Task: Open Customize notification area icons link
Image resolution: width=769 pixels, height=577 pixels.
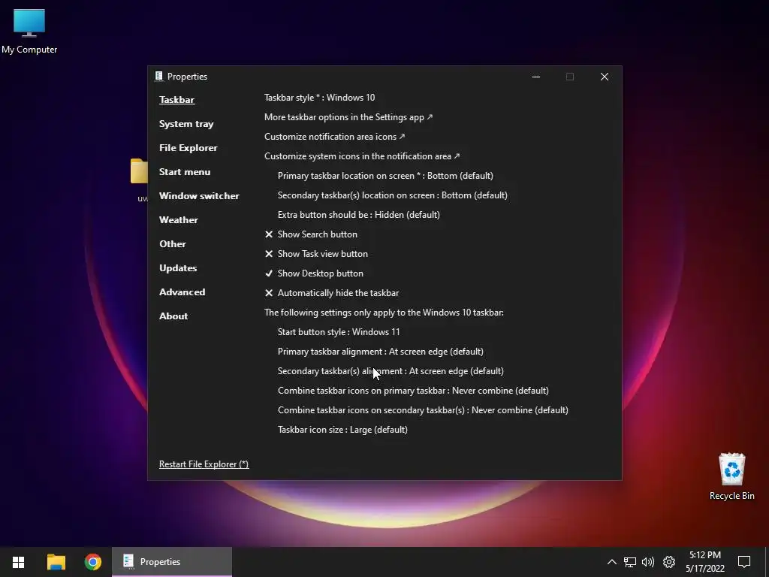Action: click(334, 137)
